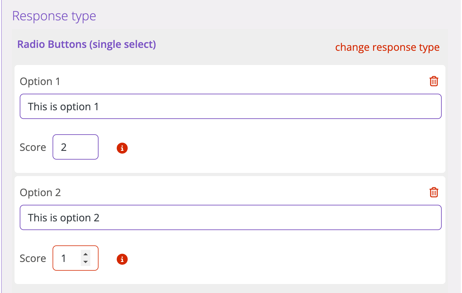The height and width of the screenshot is (293, 462).
Task: Increase Option 2 score with up arrow
Action: (85, 254)
